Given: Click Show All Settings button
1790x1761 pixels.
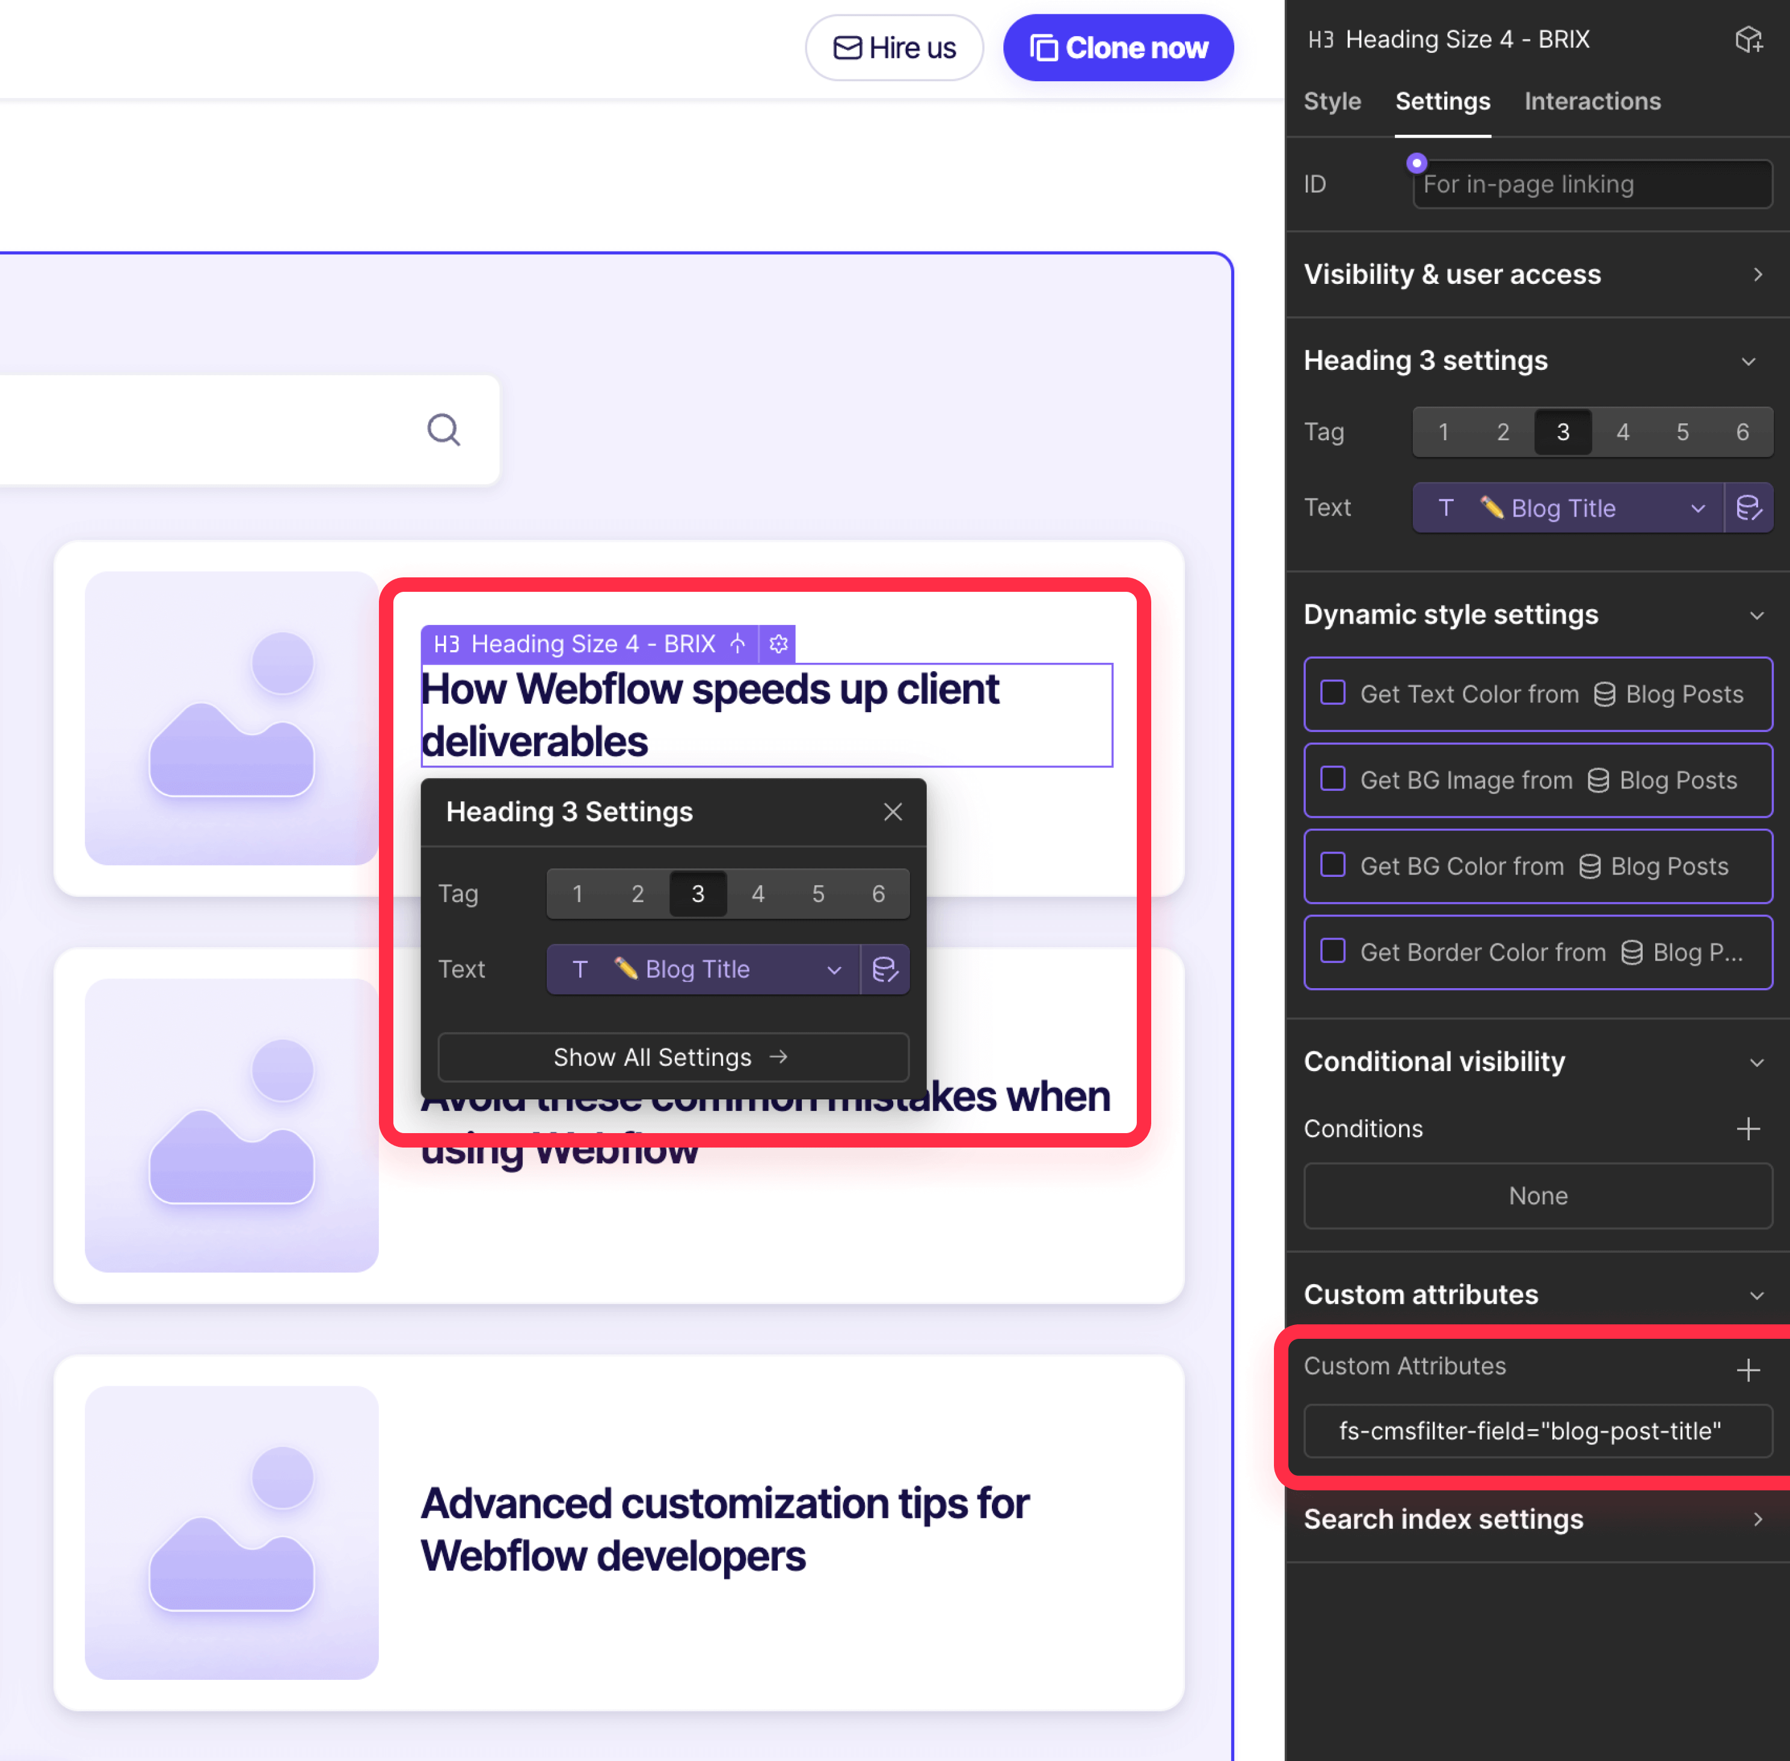Looking at the screenshot, I should coord(674,1057).
